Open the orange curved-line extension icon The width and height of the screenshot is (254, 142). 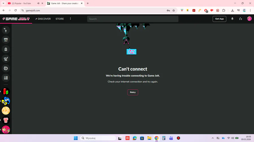[x=200, y=10]
